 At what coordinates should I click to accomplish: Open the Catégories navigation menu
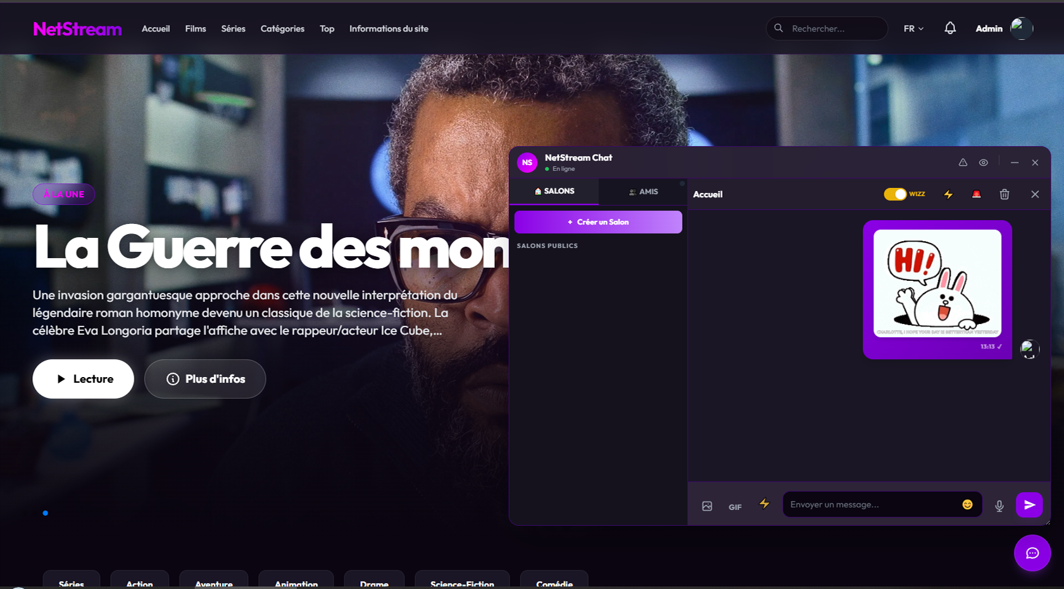pos(282,28)
